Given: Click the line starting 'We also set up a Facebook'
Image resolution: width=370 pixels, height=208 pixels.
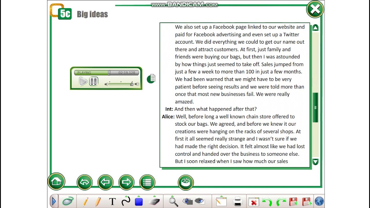Looking at the screenshot, I should pyautogui.click(x=240, y=27).
